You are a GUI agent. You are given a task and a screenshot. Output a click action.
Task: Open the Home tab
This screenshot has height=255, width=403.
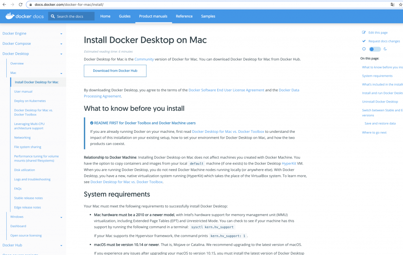click(x=105, y=16)
